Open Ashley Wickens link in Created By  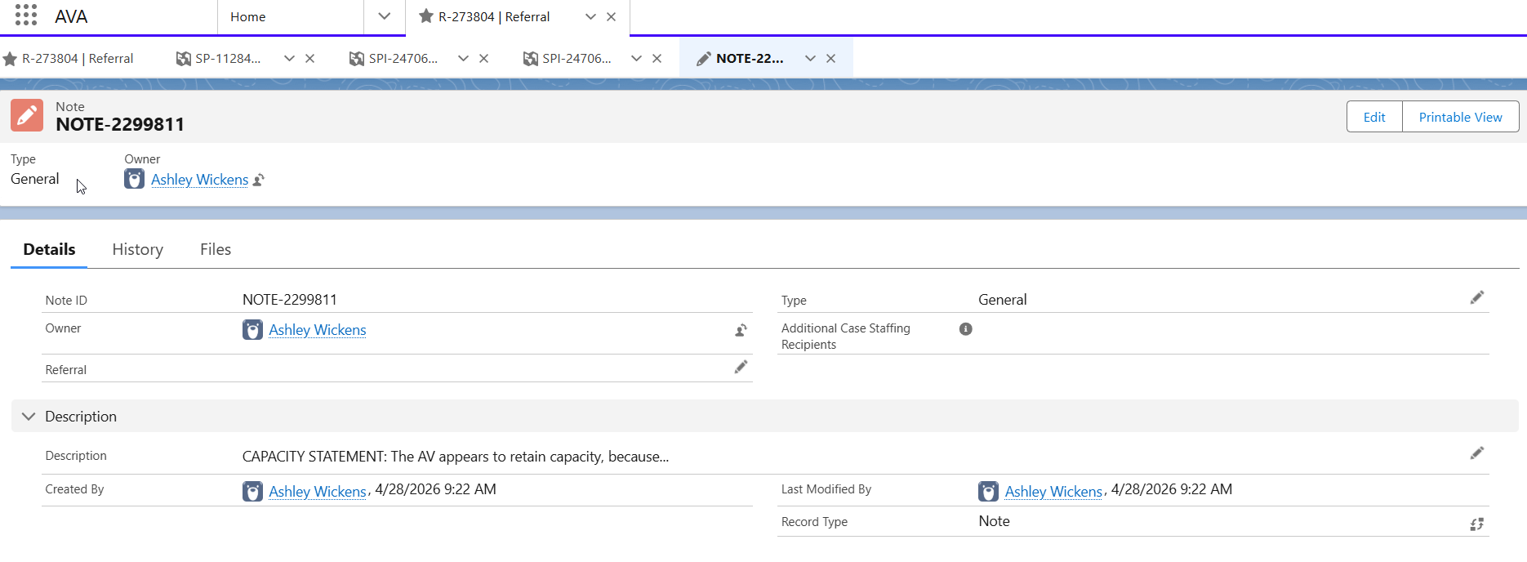(x=318, y=491)
